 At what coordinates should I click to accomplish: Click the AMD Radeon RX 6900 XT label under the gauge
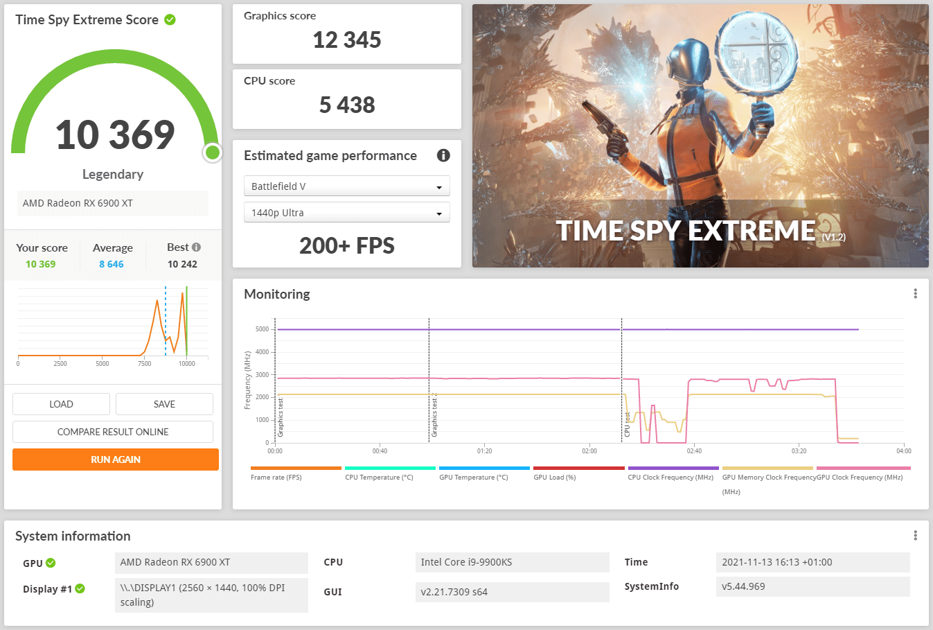pos(113,203)
